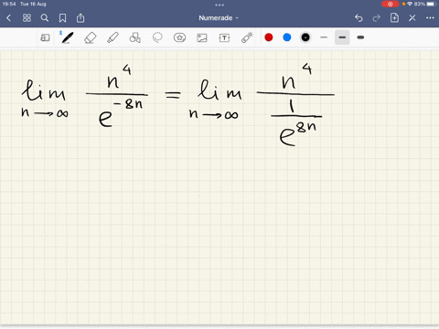Select the Shapes tool

[x=135, y=37]
